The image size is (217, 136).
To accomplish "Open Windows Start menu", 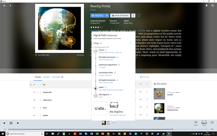I will pos(3,134).
